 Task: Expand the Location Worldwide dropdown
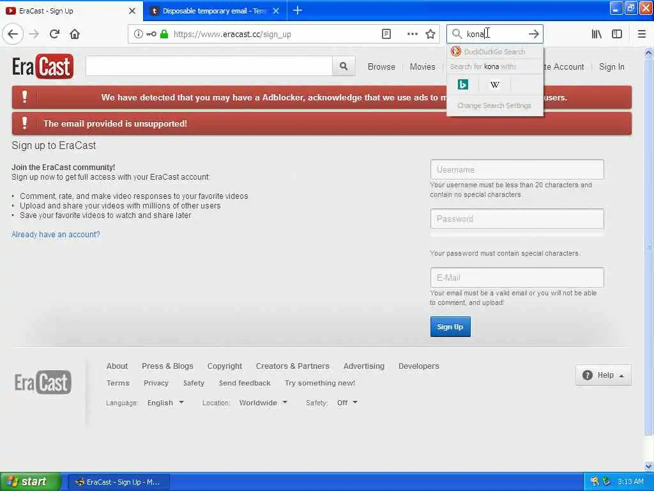(263, 403)
